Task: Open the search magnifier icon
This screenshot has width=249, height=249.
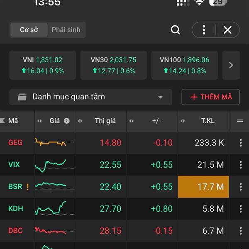Action: pyautogui.click(x=176, y=30)
